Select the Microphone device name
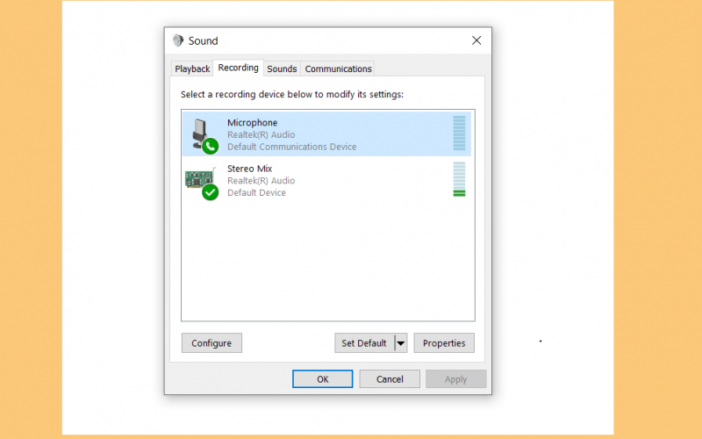 pos(252,123)
